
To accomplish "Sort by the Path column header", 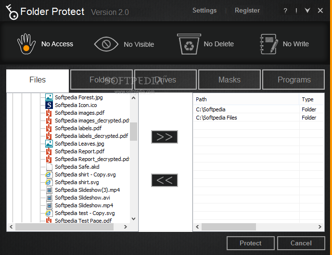I will click(246, 99).
